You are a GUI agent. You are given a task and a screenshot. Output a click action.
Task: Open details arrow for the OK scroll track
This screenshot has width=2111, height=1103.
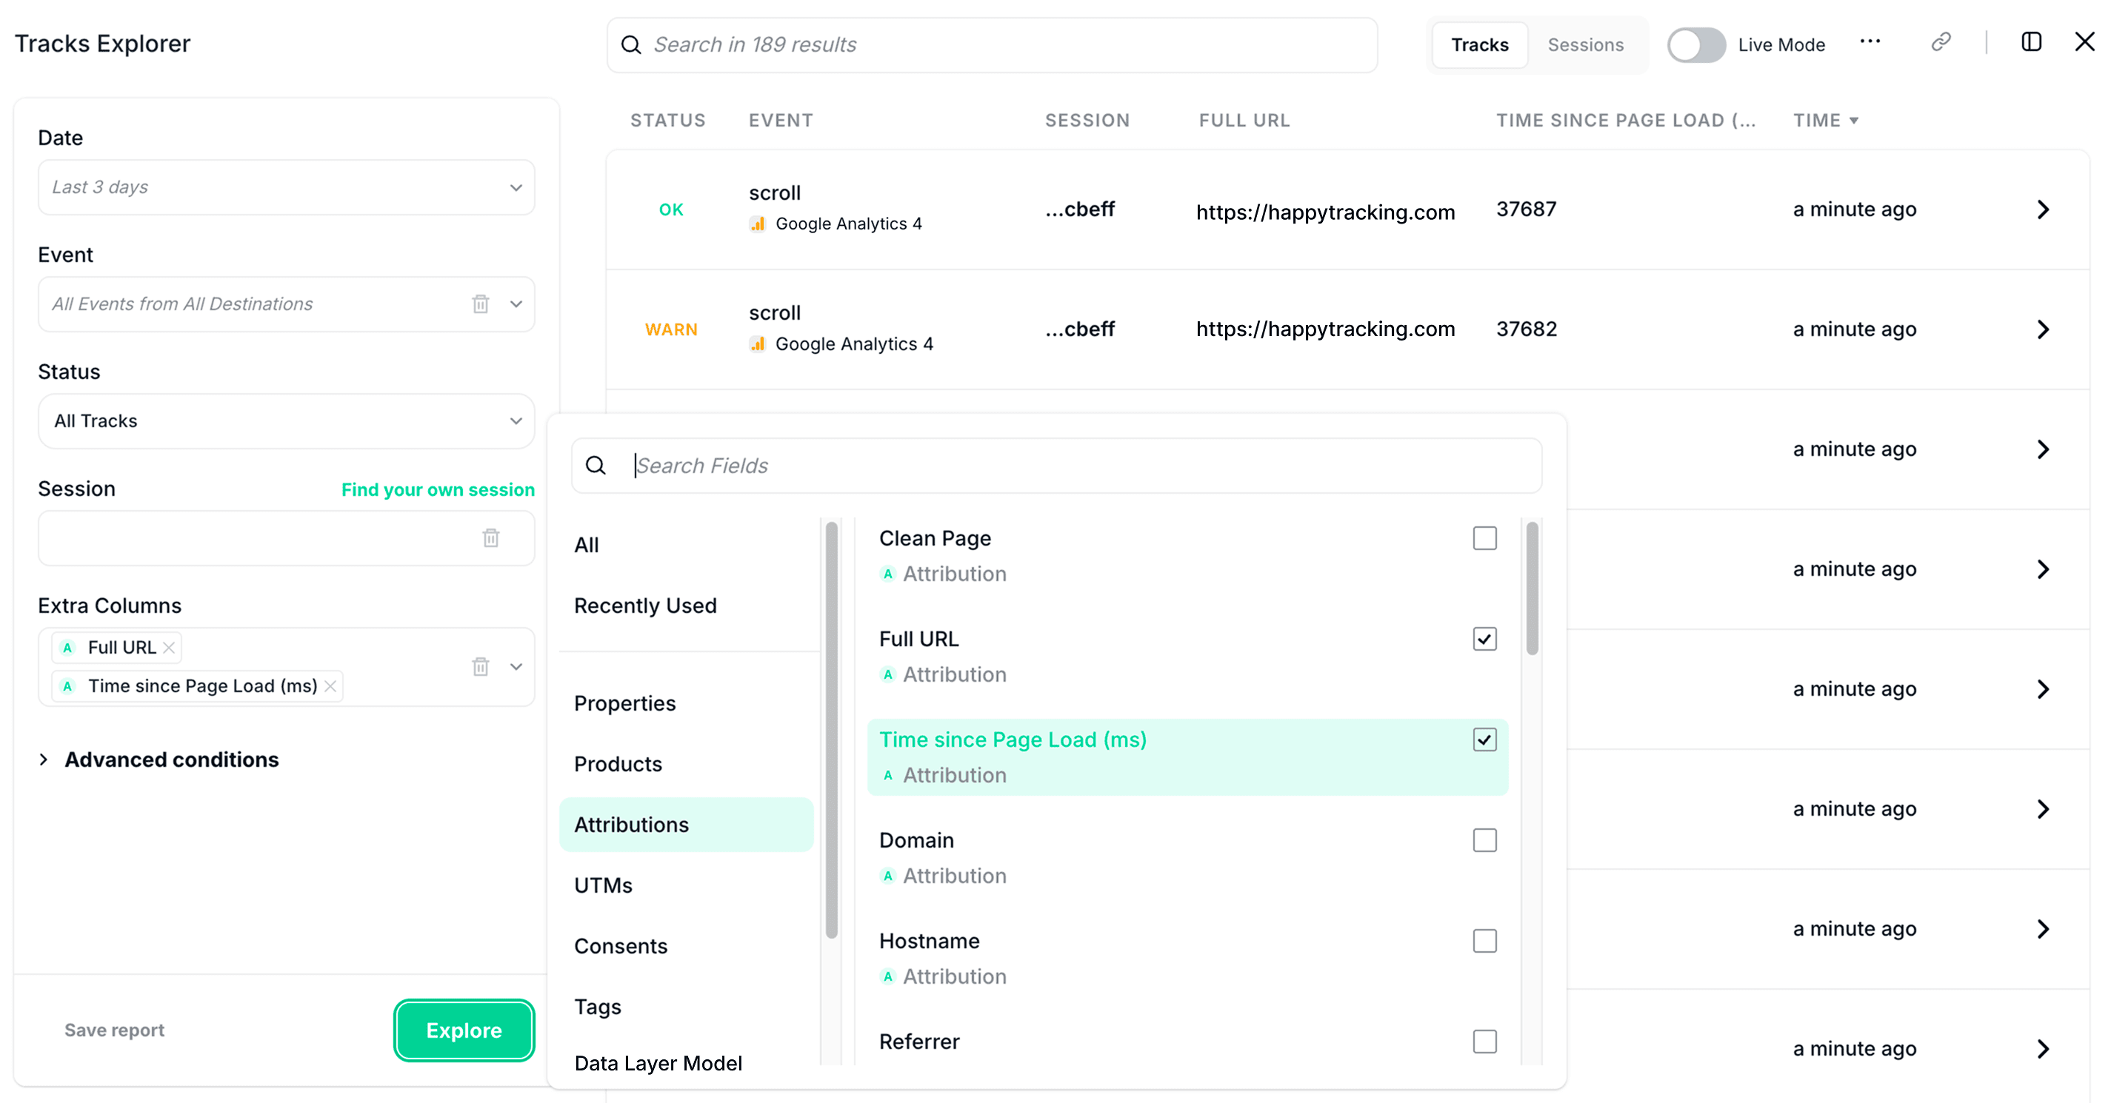click(x=2043, y=209)
